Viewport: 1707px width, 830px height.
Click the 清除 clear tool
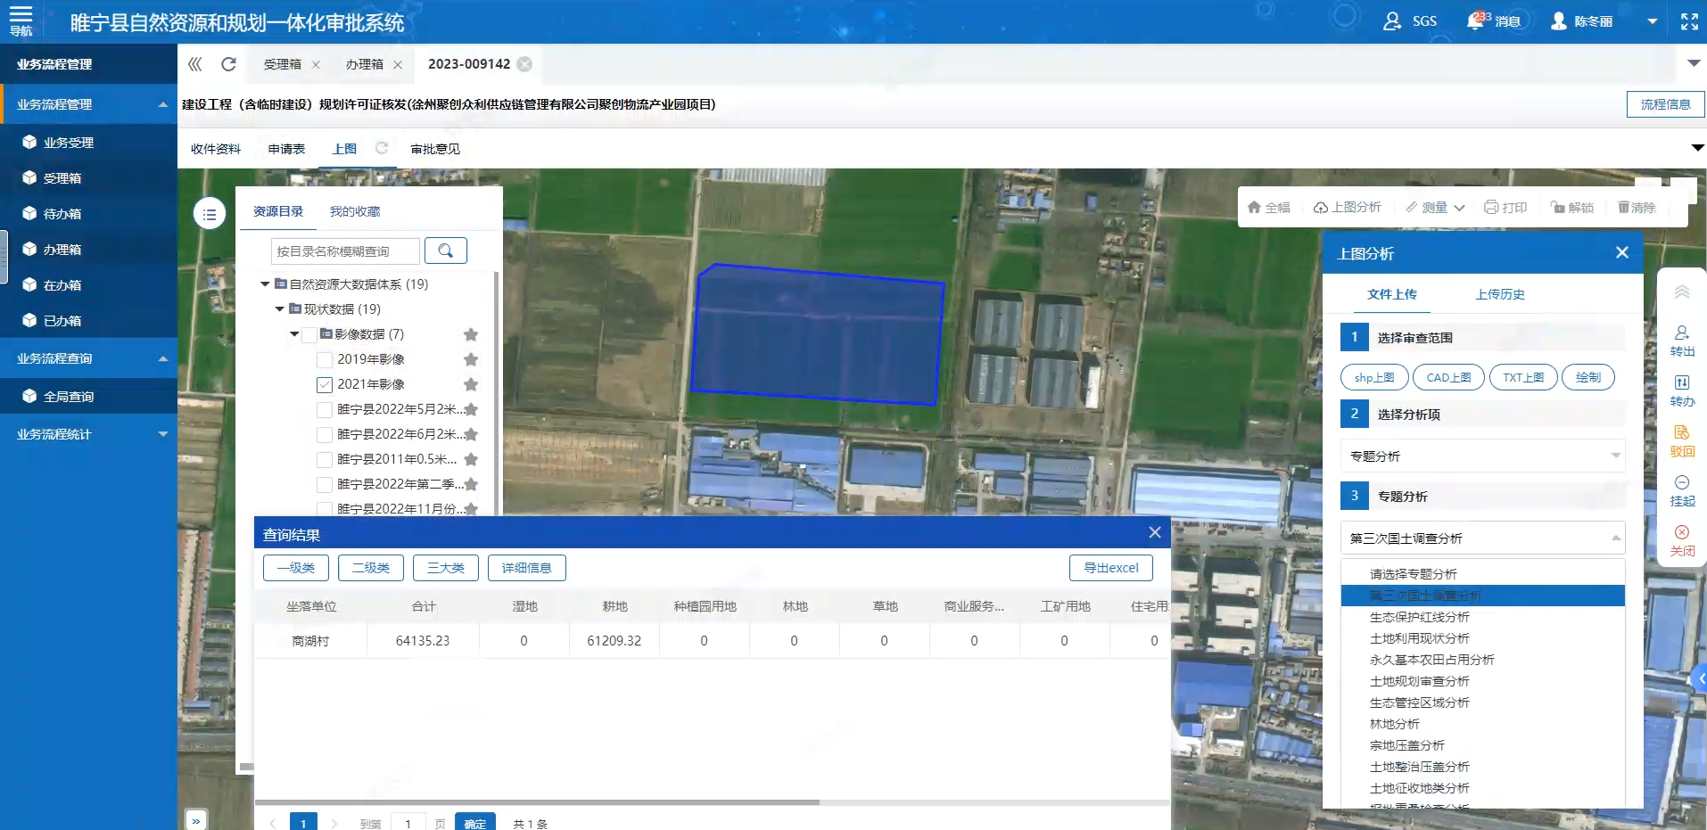1637,207
